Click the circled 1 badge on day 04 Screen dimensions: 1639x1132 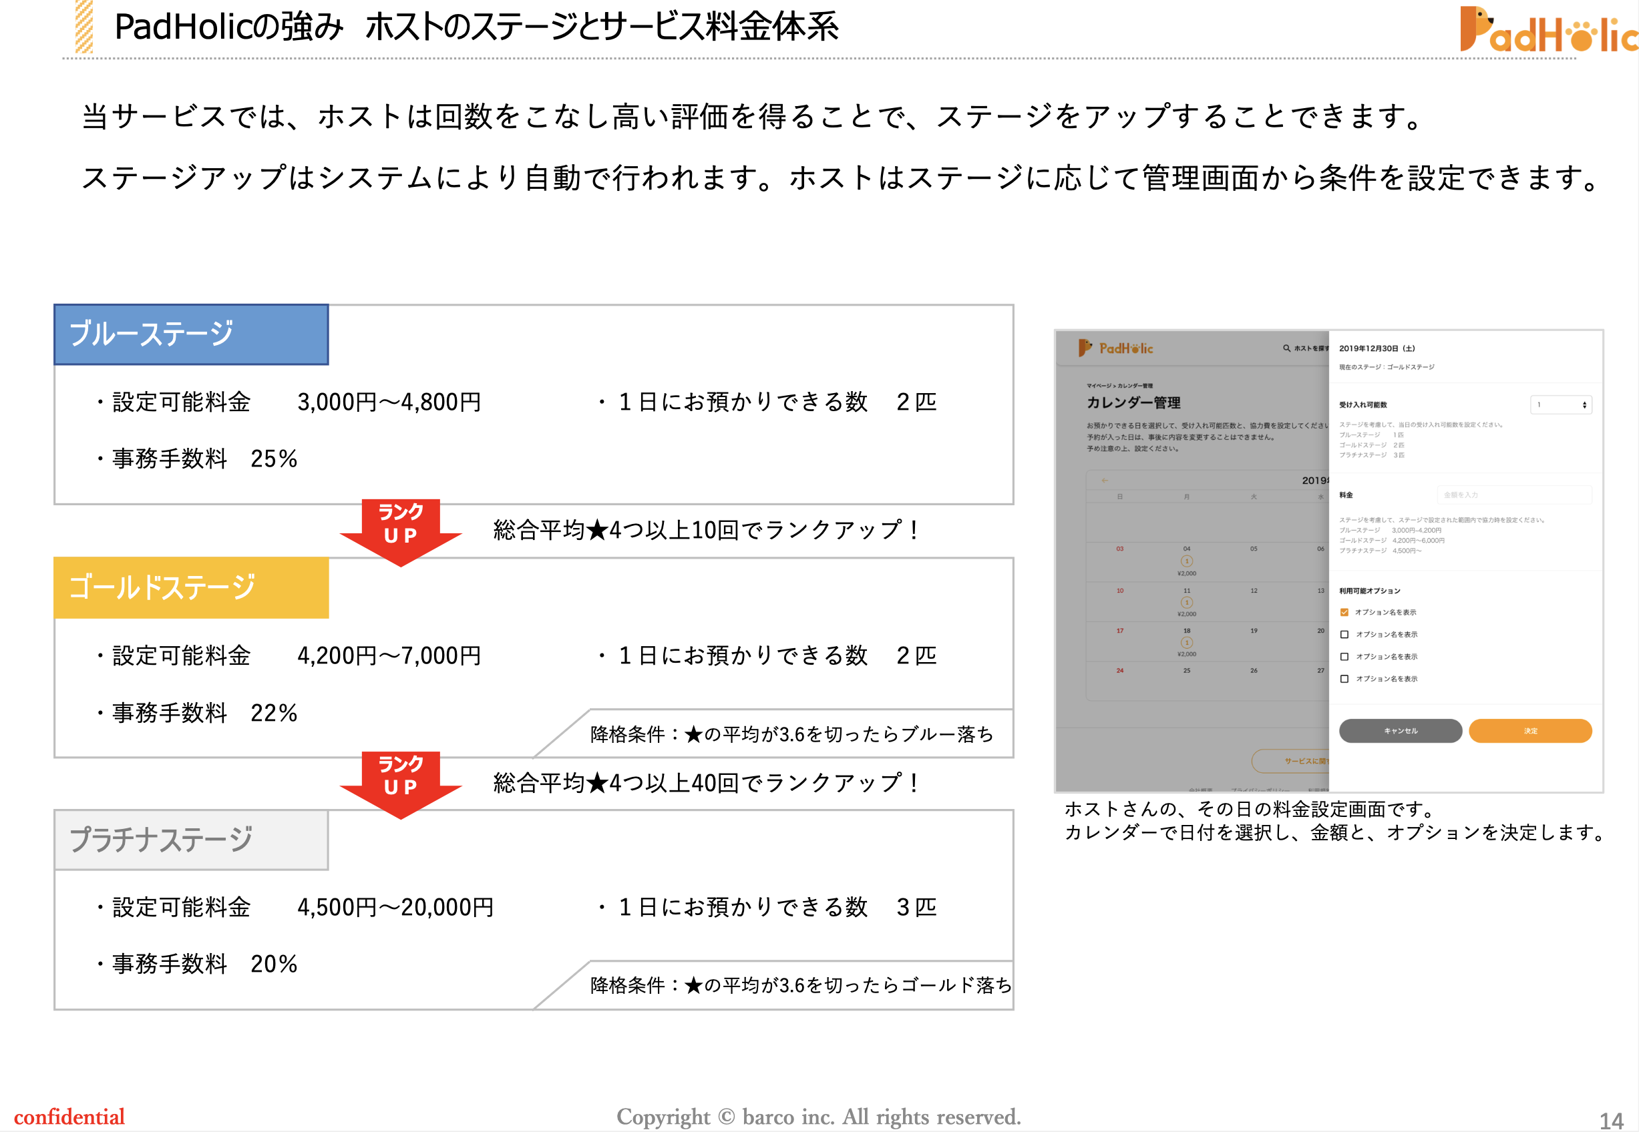(1186, 561)
